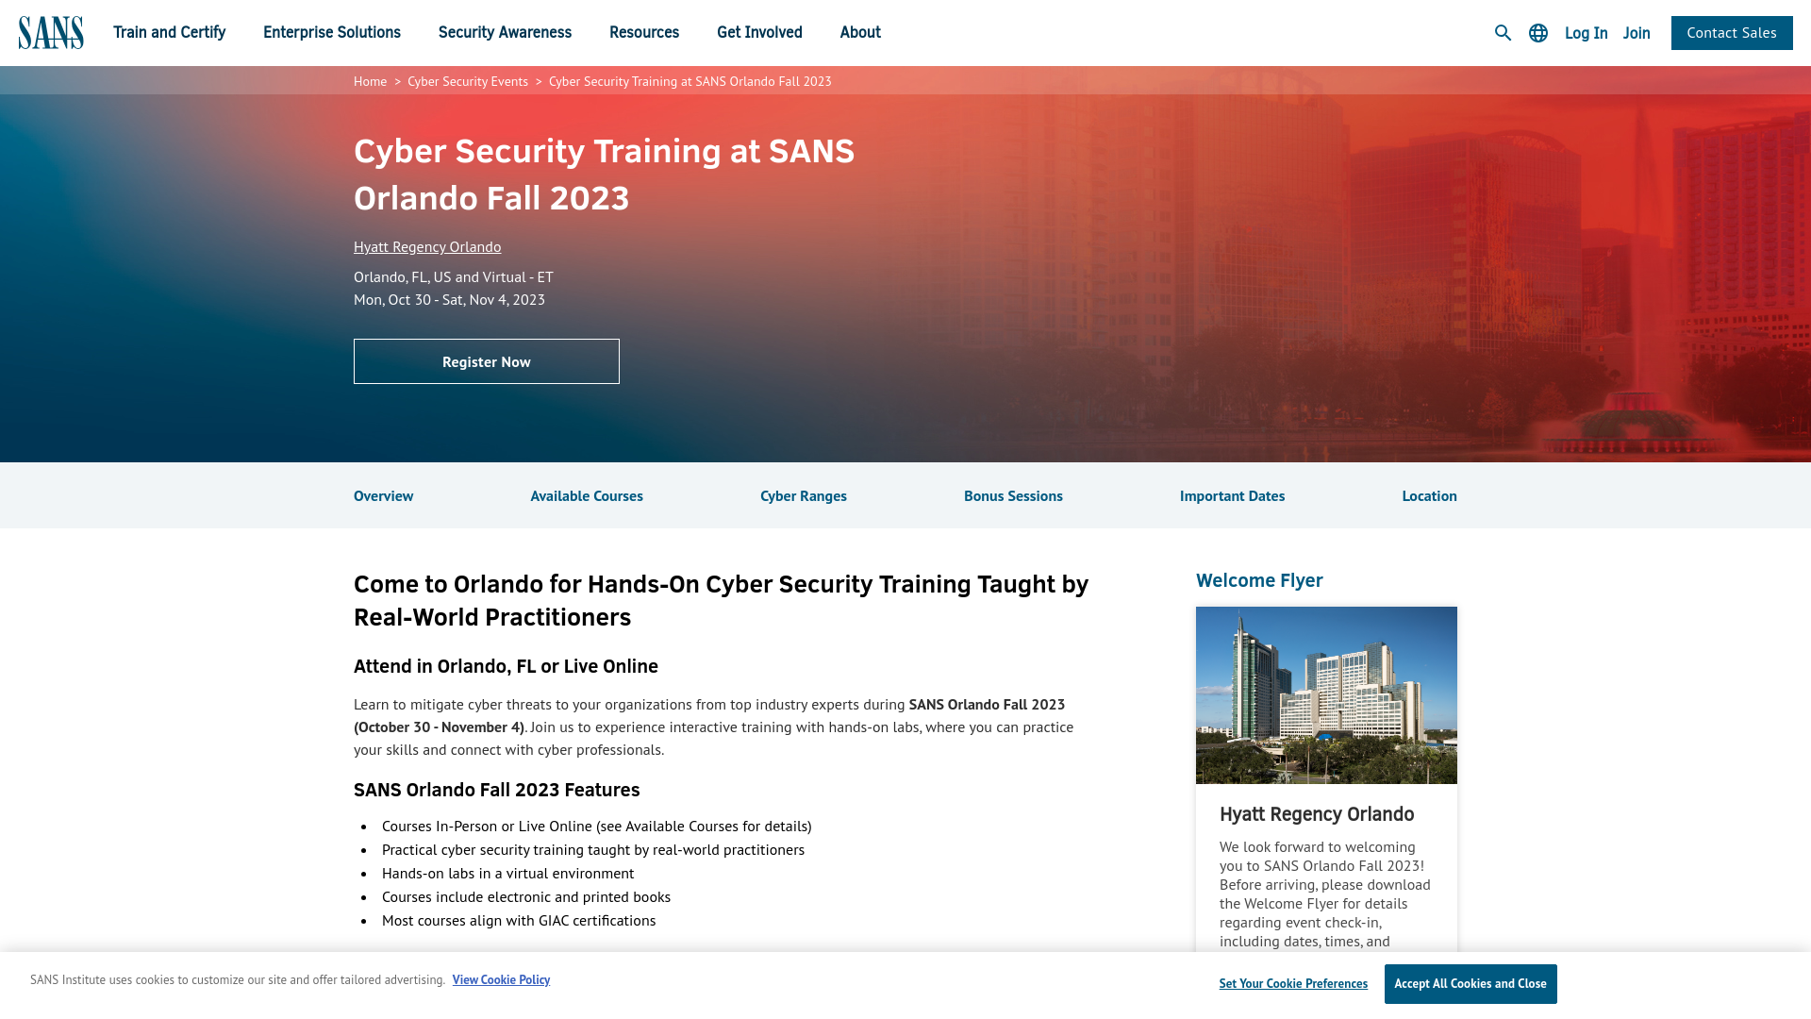Jump to Overview section
Screen dimensions: 1811x1019
[x=383, y=495]
